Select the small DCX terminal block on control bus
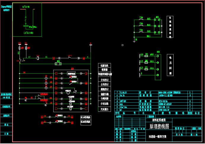Screen dimensions: 205x144 58,64
